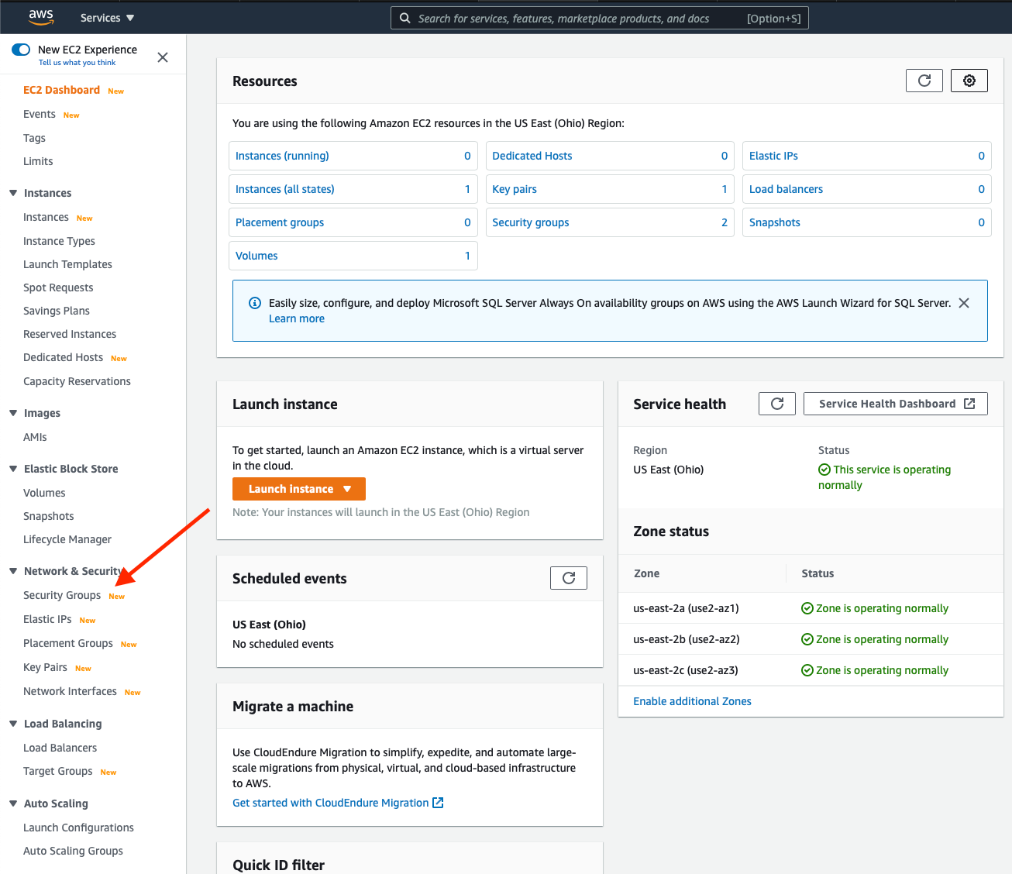This screenshot has width=1012, height=874.
Task: Click the AWS logo home icon
Action: [41, 17]
